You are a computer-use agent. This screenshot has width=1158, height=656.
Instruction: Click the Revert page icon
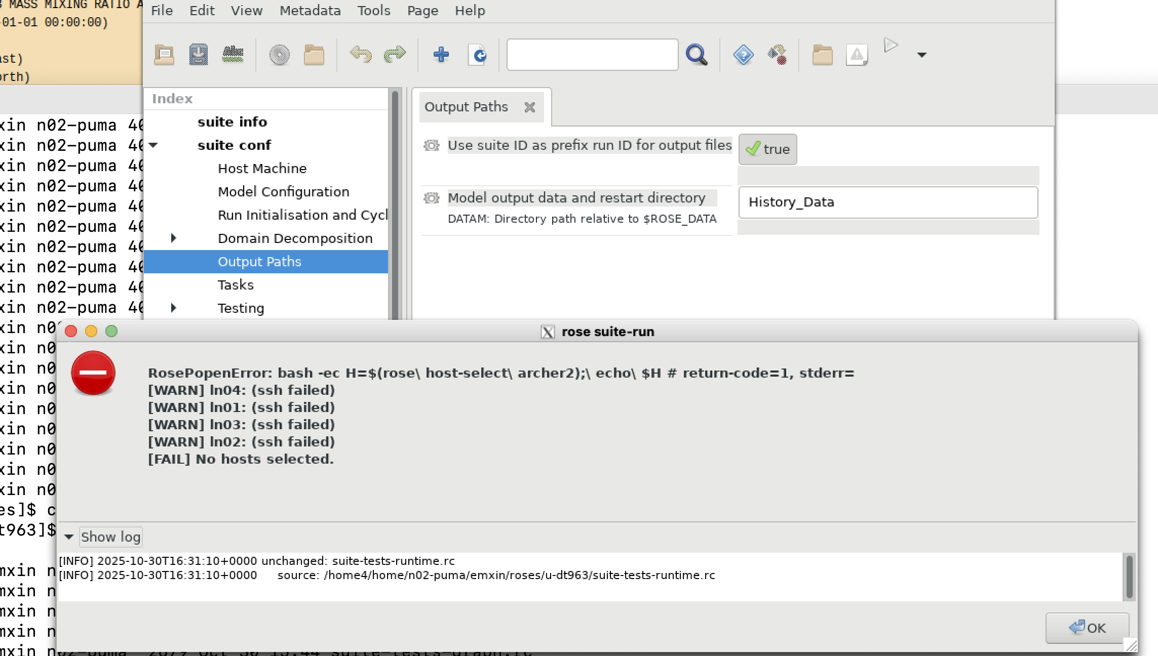(x=478, y=55)
